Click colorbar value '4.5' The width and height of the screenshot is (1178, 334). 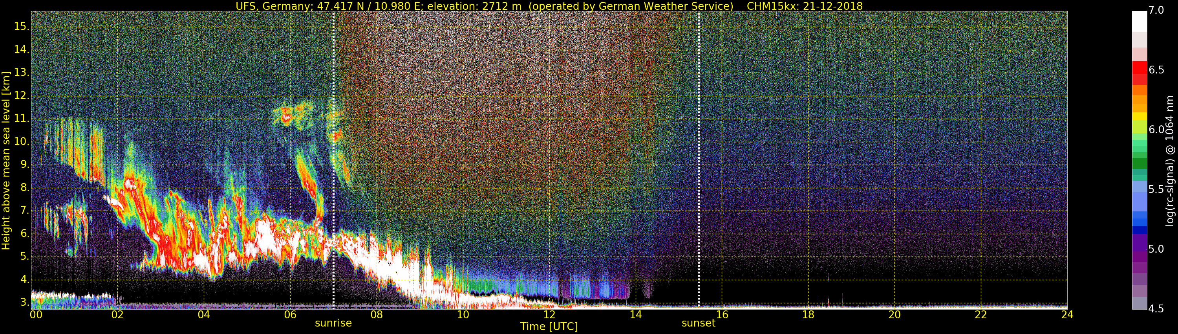pyautogui.click(x=1156, y=309)
